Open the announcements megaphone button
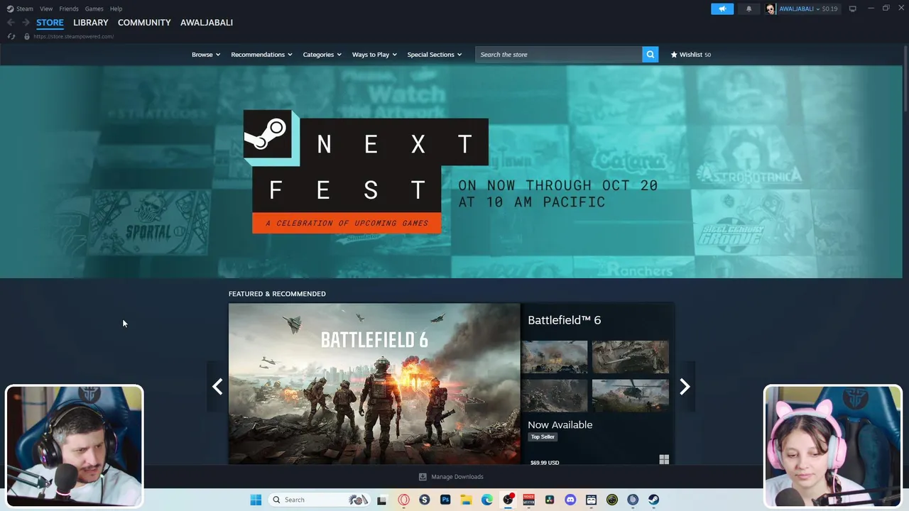Screen dimensions: 909x511 tap(722, 9)
